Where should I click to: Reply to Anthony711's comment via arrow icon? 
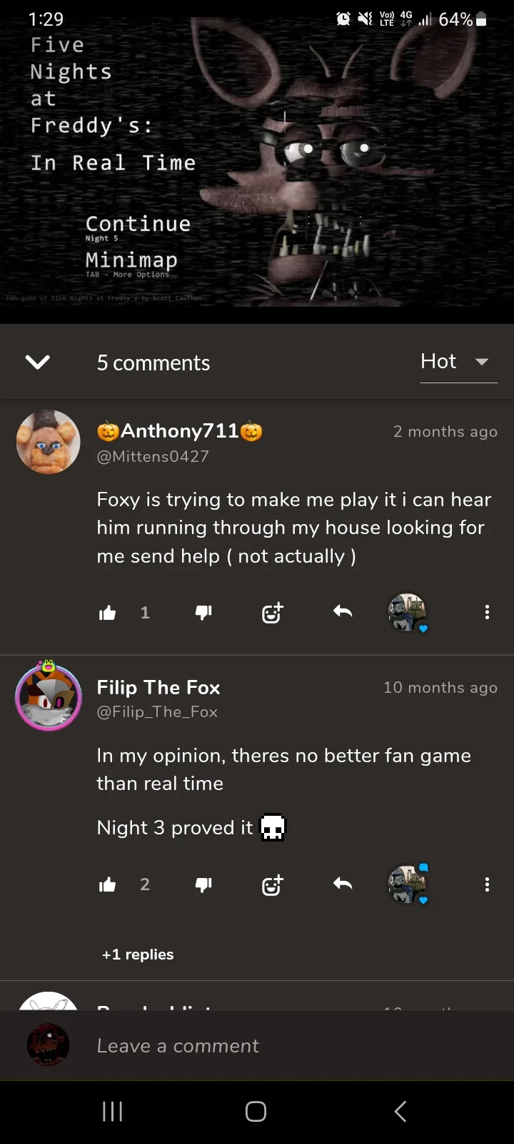tap(343, 611)
